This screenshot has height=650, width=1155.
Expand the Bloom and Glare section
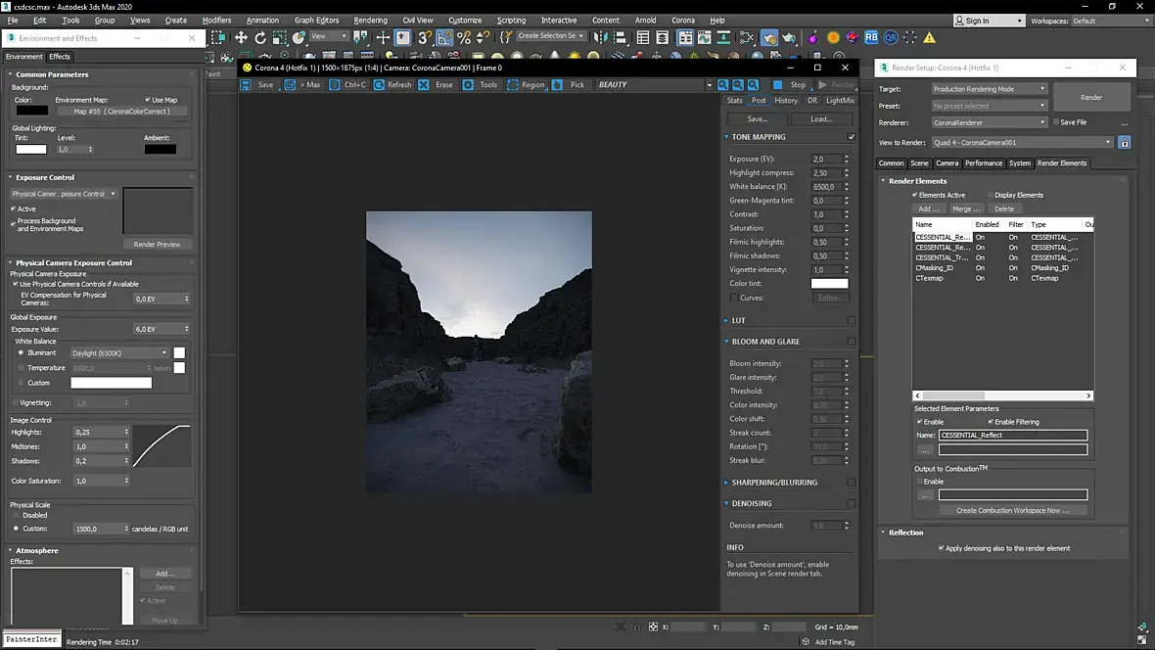pyautogui.click(x=765, y=342)
